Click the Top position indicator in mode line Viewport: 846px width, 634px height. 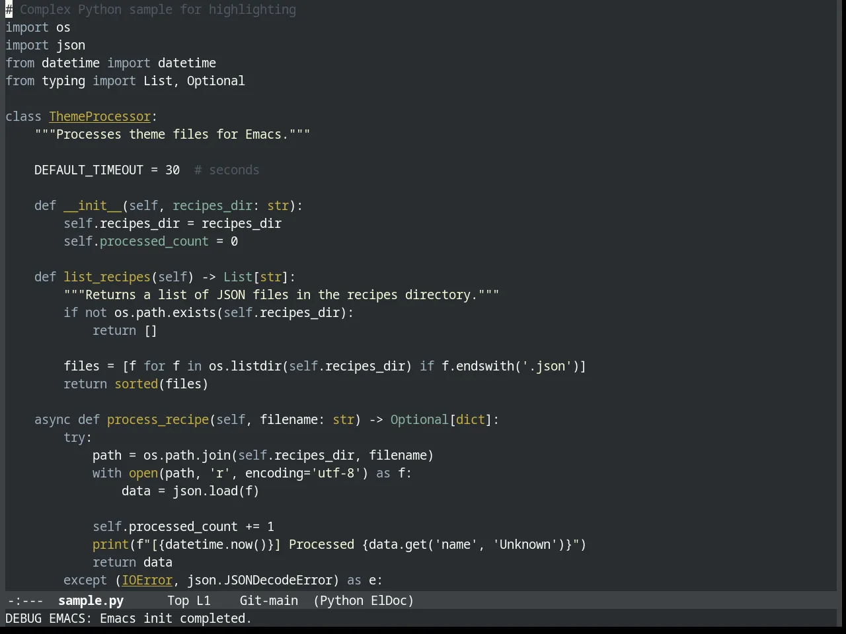click(x=178, y=600)
